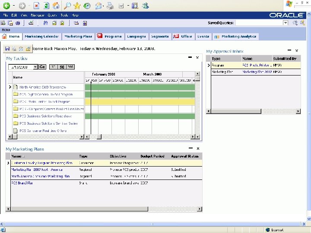This screenshot has height=233, width=311.
Task: Switch to the Marketing Plans tab
Action: 78,36
